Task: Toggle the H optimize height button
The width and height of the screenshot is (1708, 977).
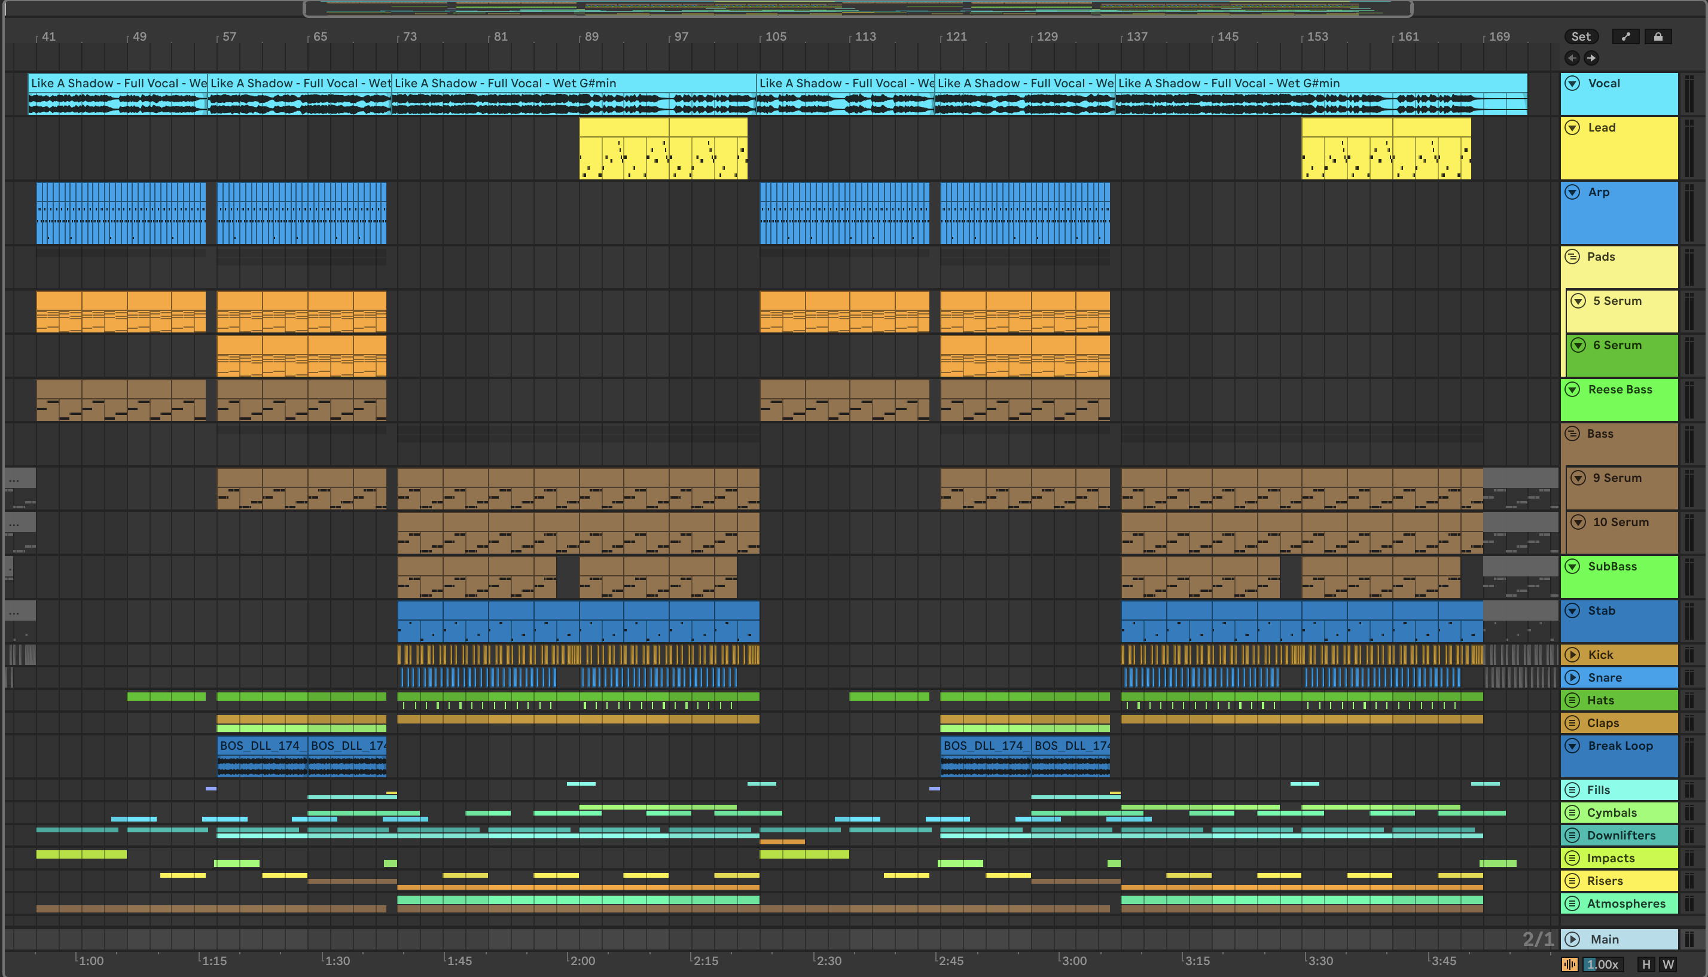Action: tap(1646, 964)
